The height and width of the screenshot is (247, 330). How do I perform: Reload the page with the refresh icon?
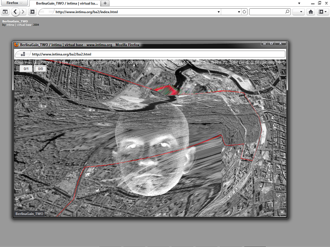pos(244,12)
